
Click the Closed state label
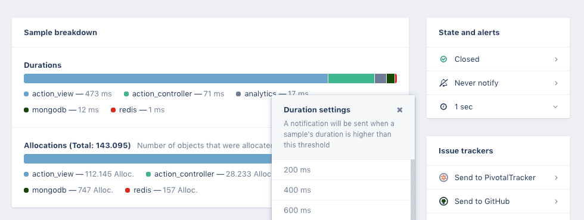click(x=467, y=59)
